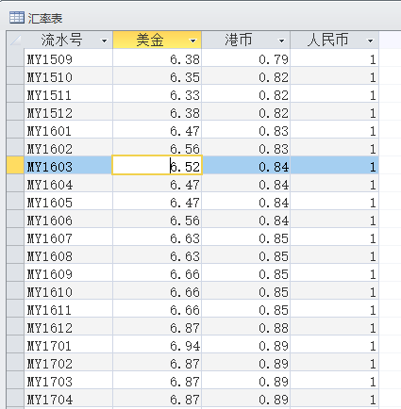Select the 港币 column header
The image size is (401, 409).
click(x=239, y=40)
